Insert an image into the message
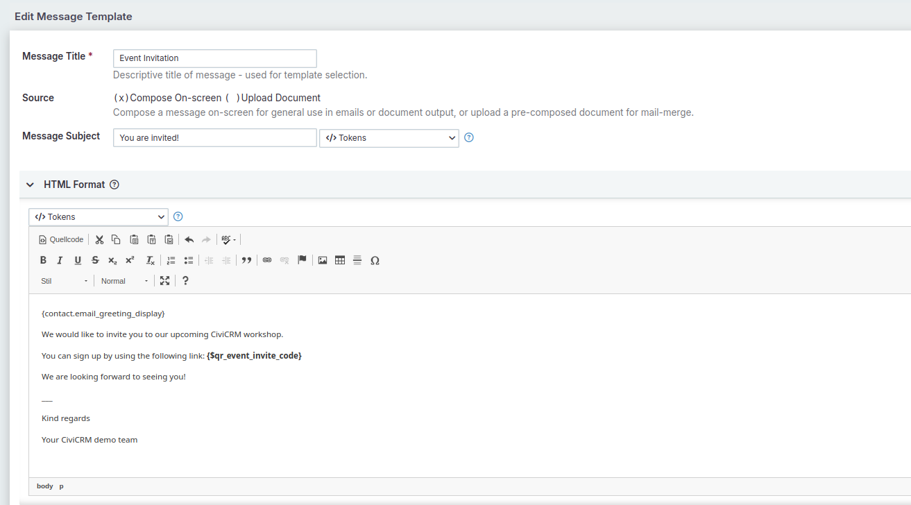Screen dimensions: 911x505 (323, 261)
